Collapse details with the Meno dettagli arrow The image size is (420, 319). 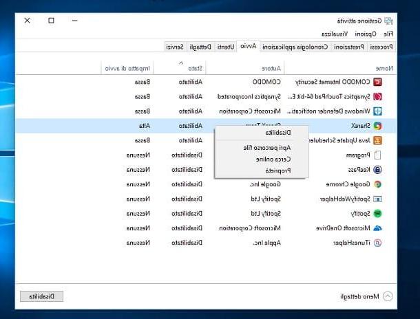pos(388,296)
